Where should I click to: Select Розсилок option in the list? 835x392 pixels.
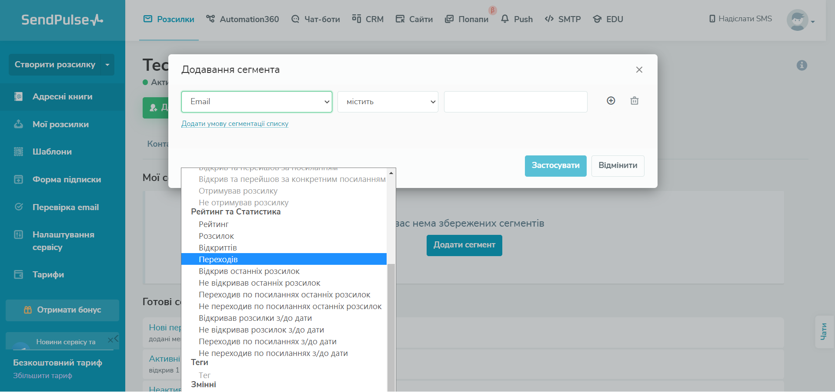(284, 236)
